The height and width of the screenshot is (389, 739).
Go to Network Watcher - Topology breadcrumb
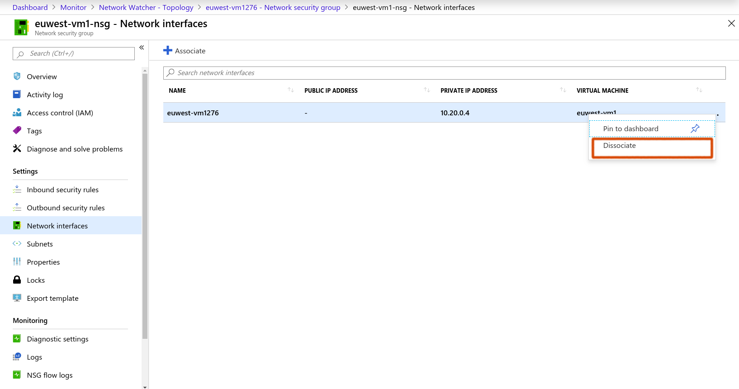[x=146, y=7]
